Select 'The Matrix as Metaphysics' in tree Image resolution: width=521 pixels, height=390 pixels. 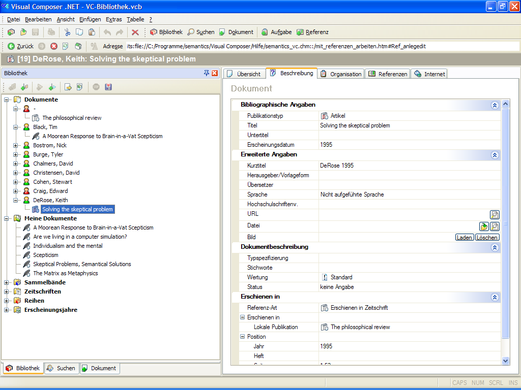pyautogui.click(x=65, y=273)
